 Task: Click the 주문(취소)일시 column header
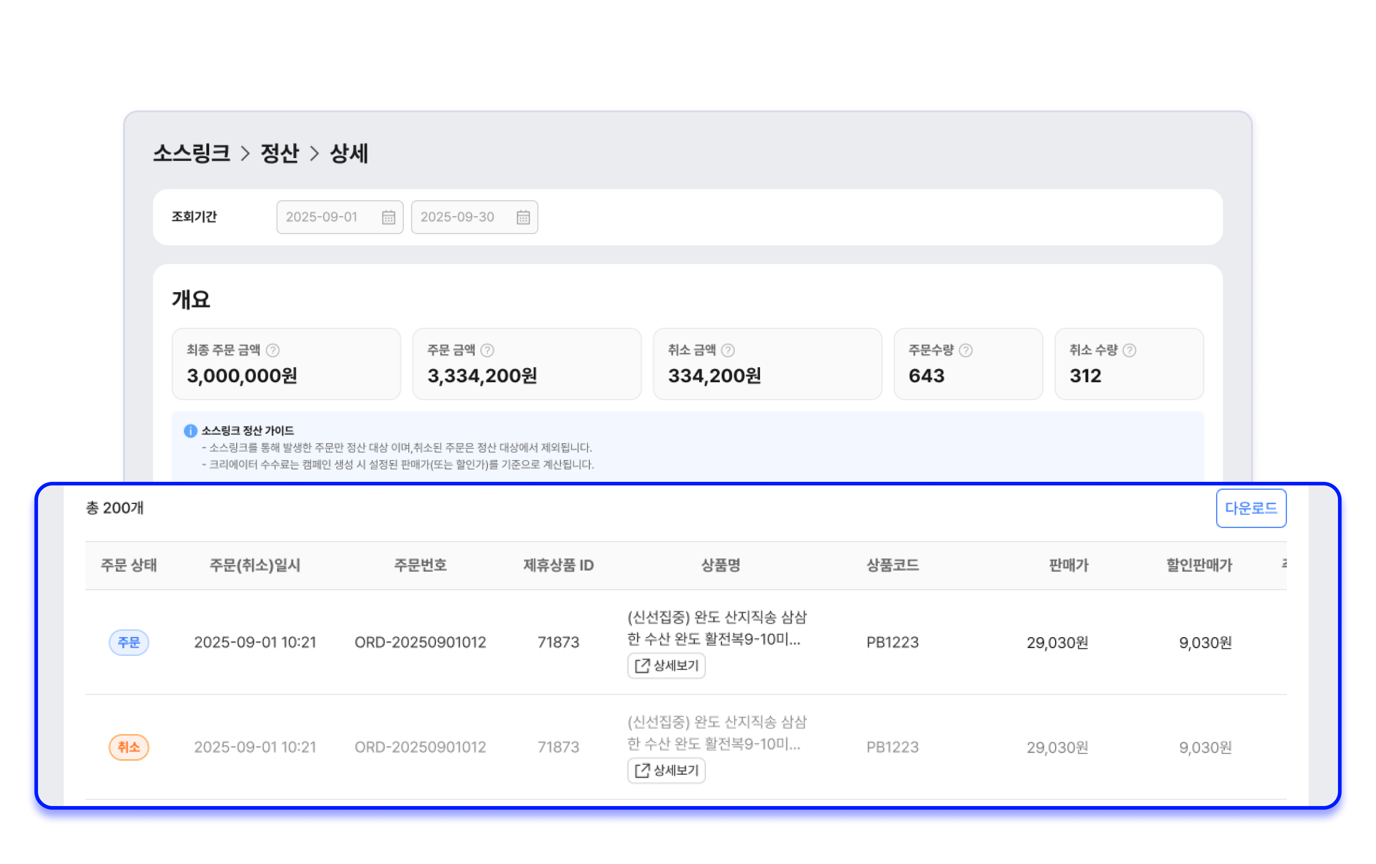(x=255, y=565)
